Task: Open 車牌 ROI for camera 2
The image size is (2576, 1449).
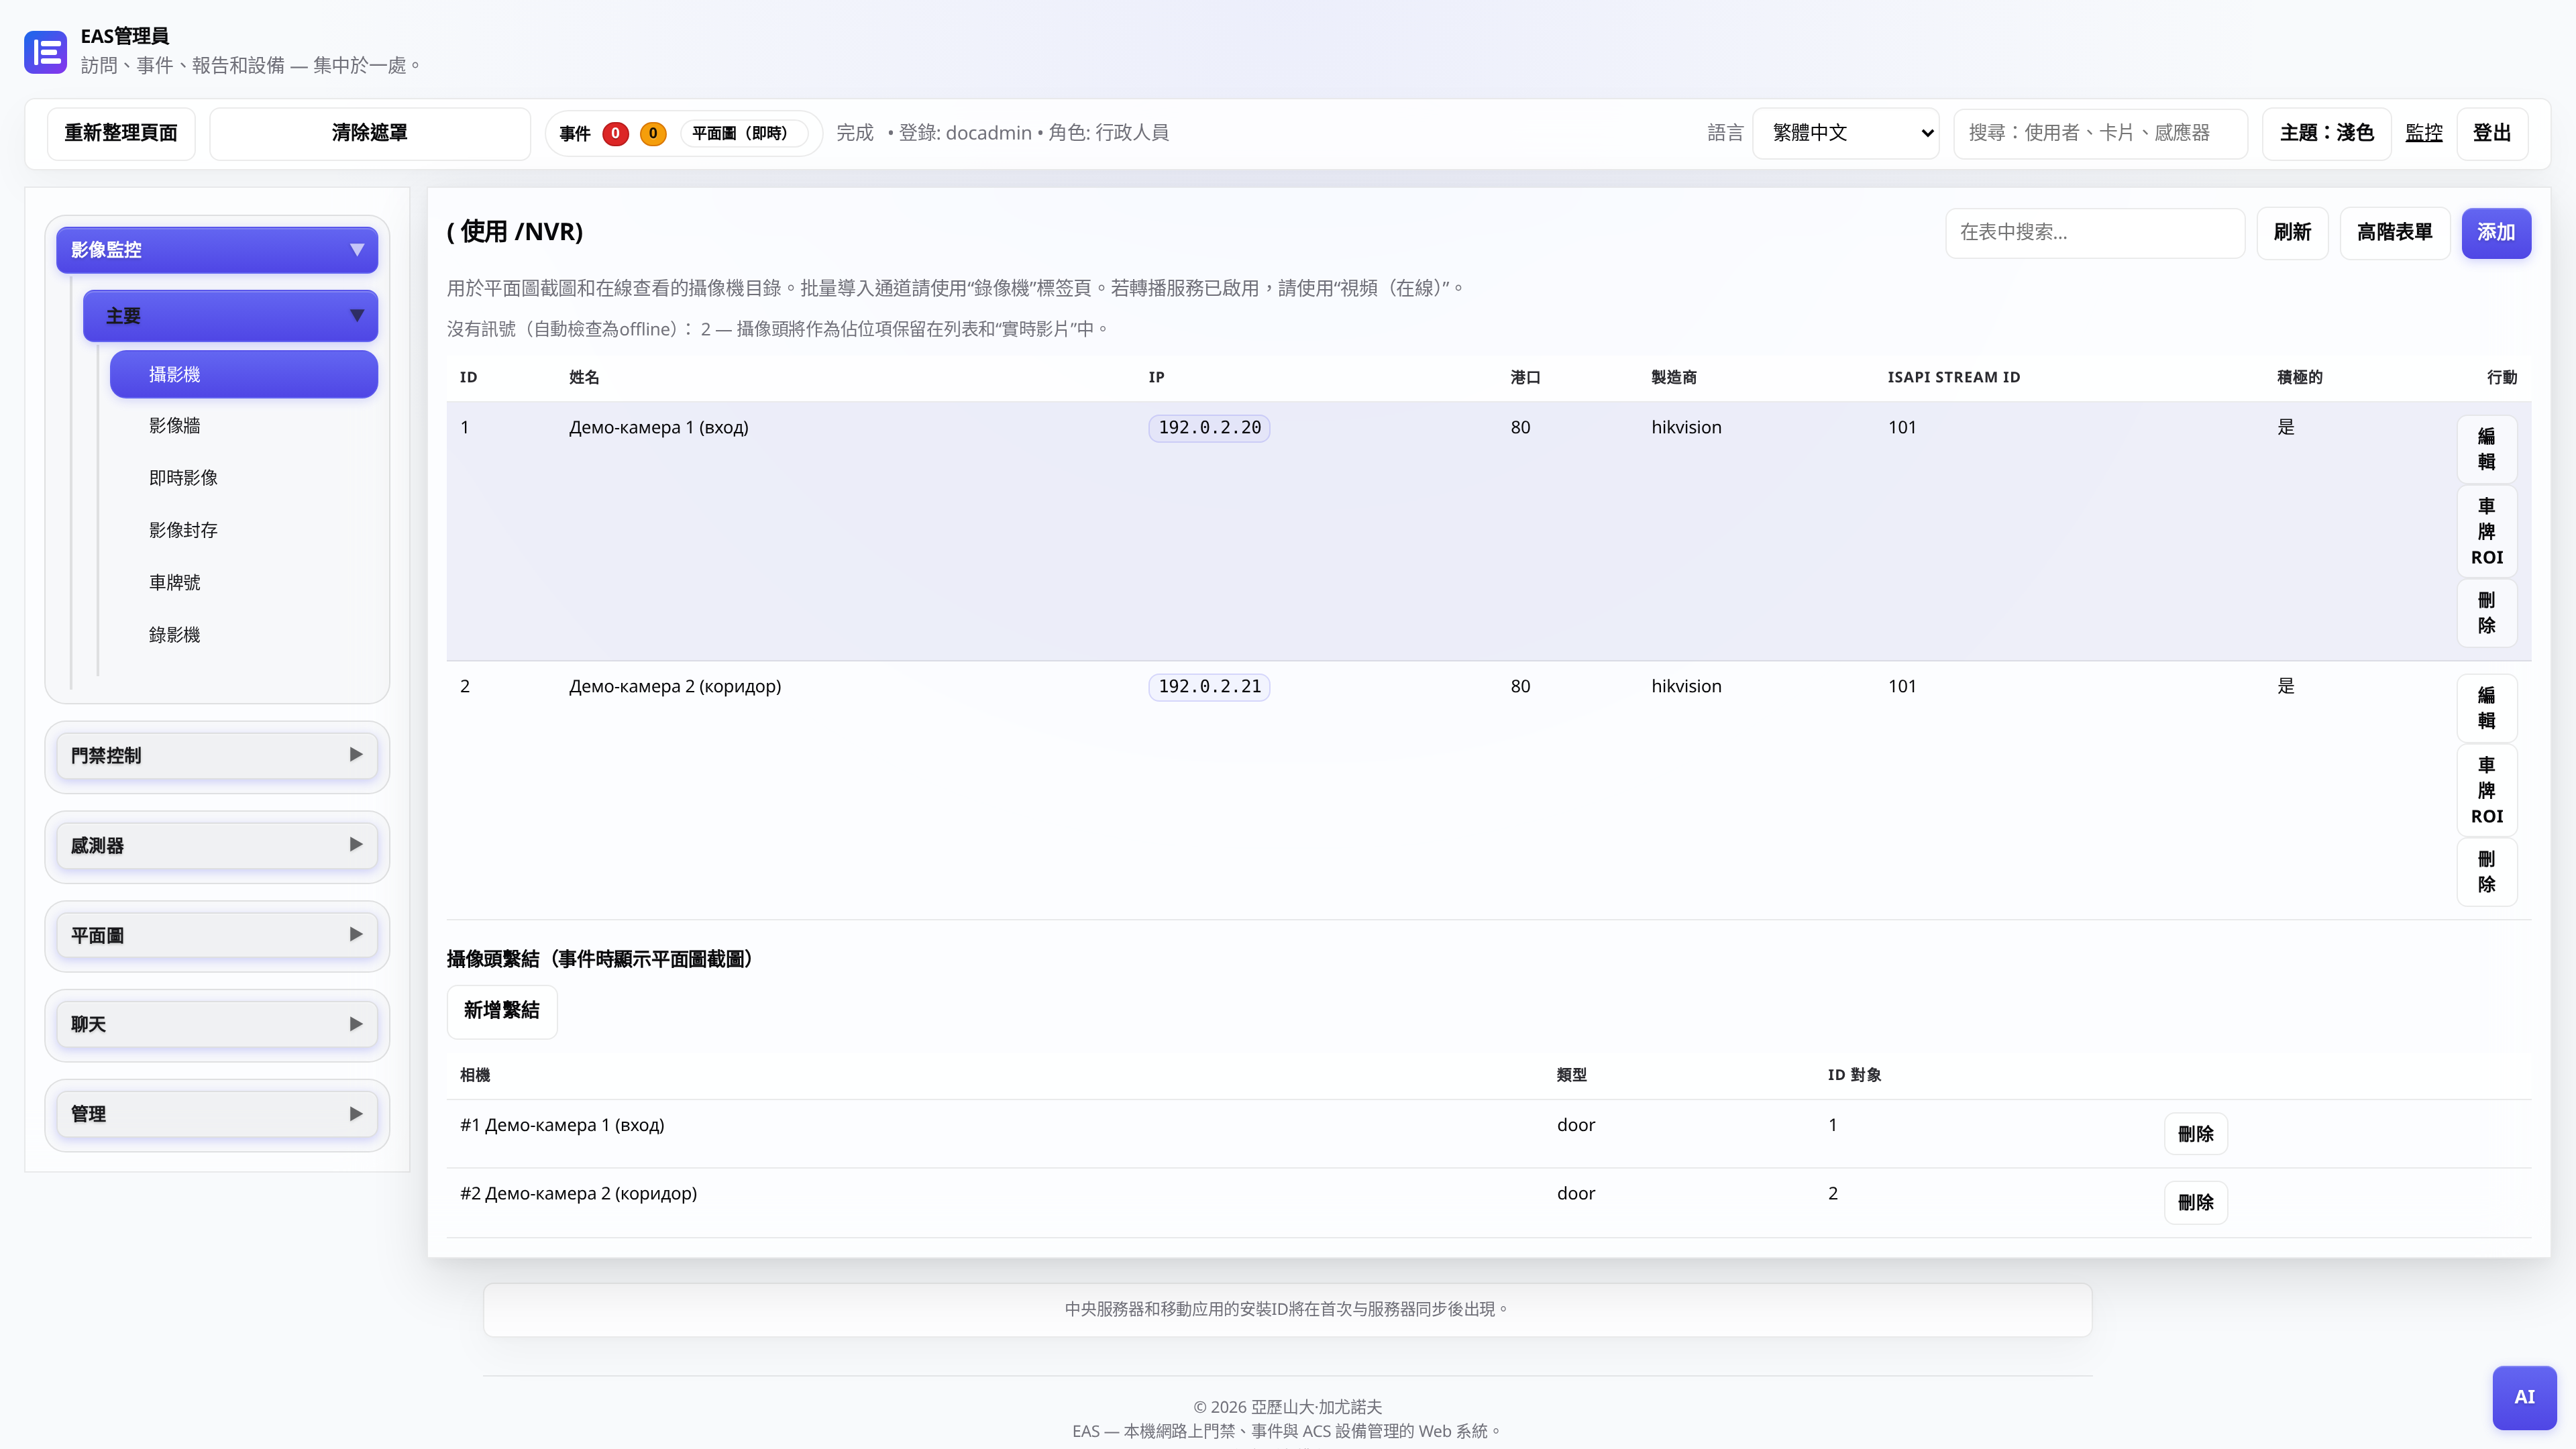Action: [x=2486, y=790]
